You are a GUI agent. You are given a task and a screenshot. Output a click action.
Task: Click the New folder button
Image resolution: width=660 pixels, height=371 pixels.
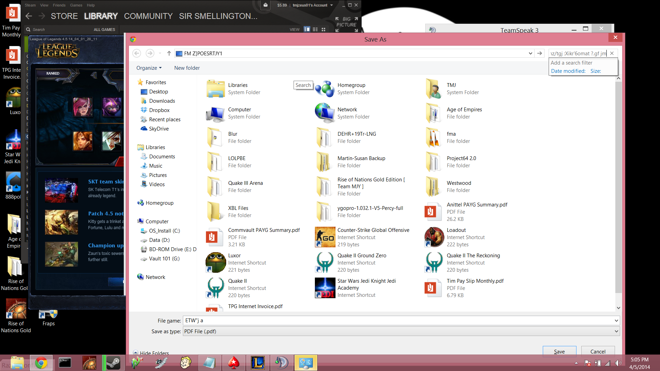[187, 68]
